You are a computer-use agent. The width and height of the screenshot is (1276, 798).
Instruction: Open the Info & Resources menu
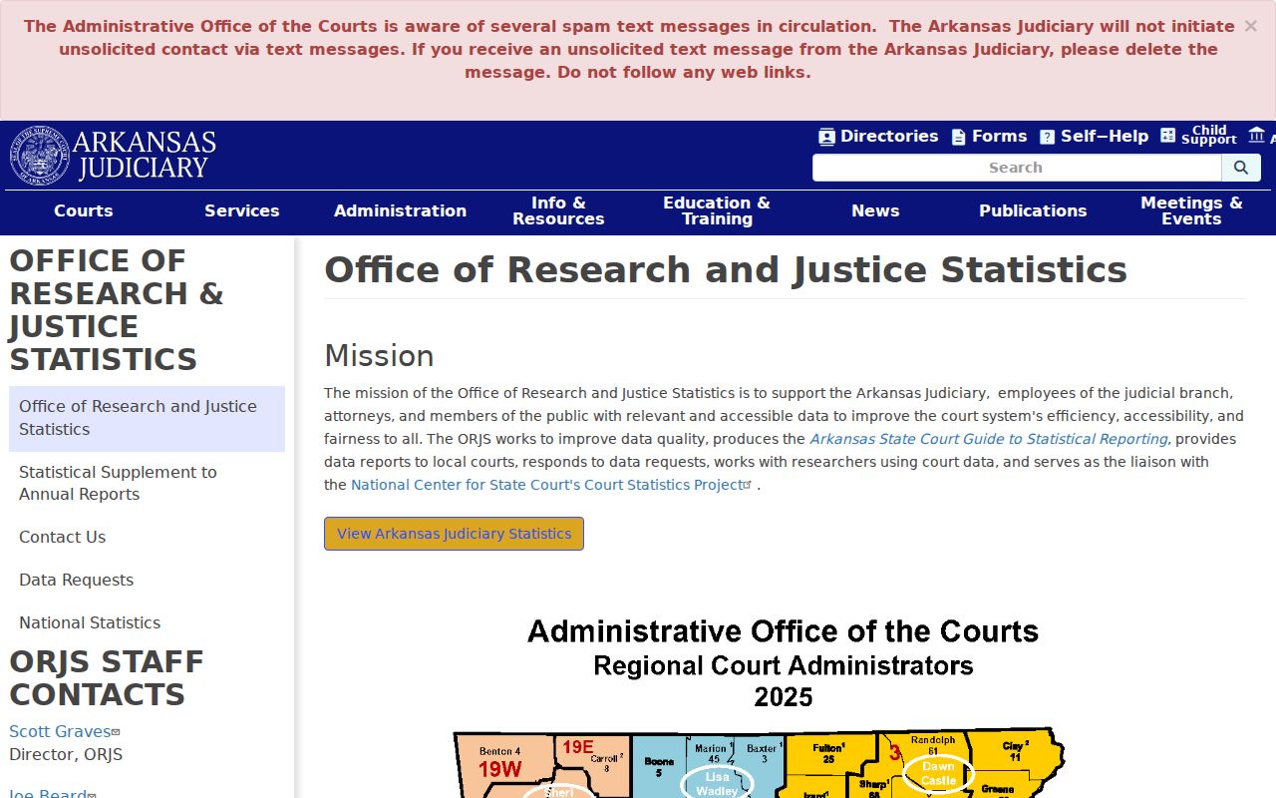click(x=558, y=210)
